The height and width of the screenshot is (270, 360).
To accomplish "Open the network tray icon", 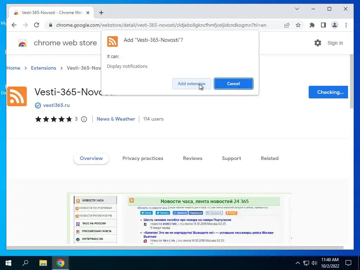I will (306, 263).
